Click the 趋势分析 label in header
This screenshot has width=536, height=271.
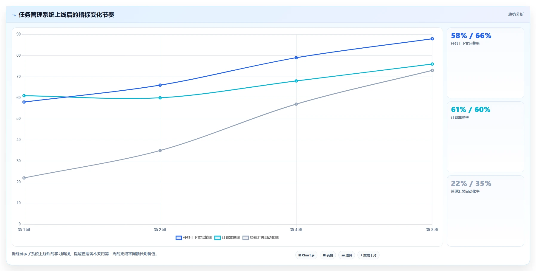[x=516, y=14]
